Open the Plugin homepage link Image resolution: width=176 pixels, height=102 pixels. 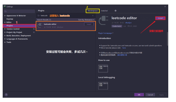[105, 33]
